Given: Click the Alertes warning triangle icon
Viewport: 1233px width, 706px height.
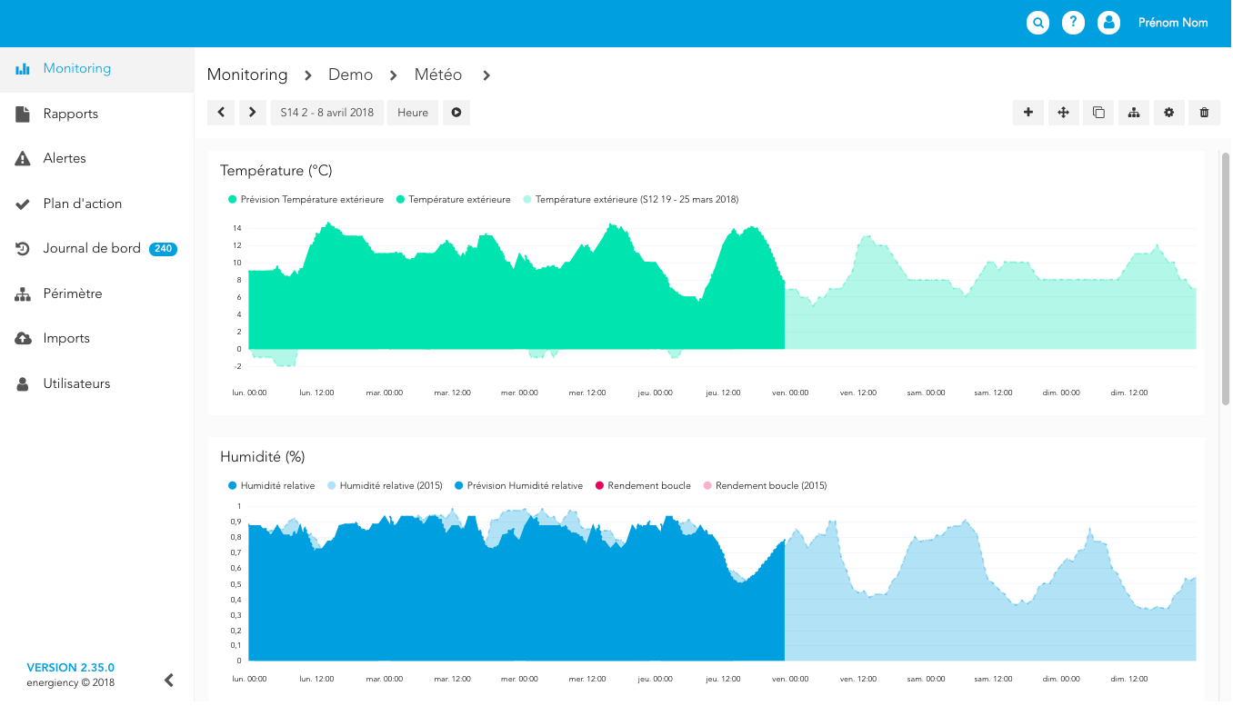Looking at the screenshot, I should 23,158.
